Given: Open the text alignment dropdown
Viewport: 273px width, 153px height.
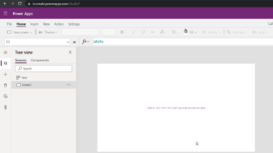Looking at the screenshot, I should 175,32.
